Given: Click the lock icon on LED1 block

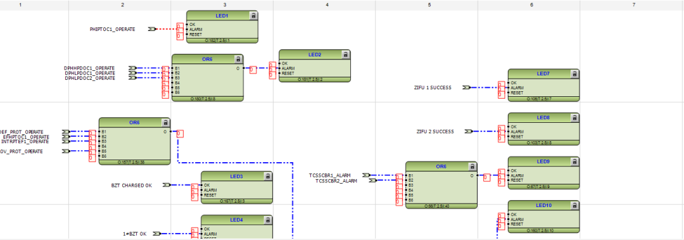Looking at the screenshot, I should (x=253, y=16).
